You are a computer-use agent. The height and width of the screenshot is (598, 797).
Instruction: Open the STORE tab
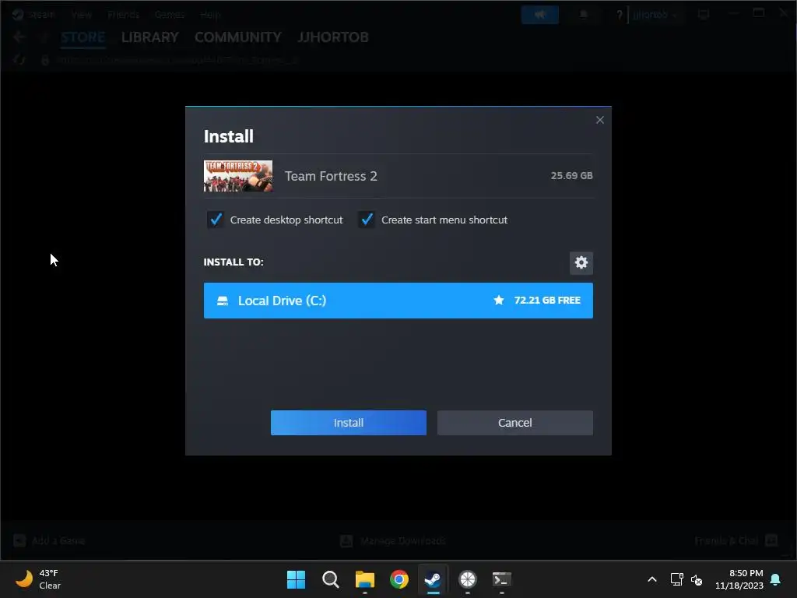pyautogui.click(x=83, y=37)
